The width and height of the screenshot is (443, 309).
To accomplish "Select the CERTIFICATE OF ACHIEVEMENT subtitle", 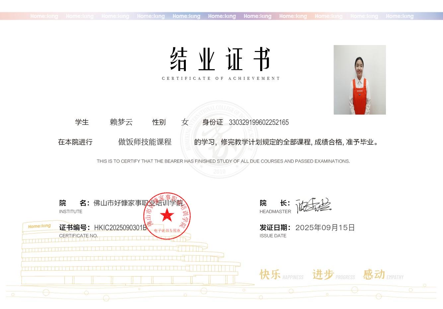I will (x=221, y=78).
